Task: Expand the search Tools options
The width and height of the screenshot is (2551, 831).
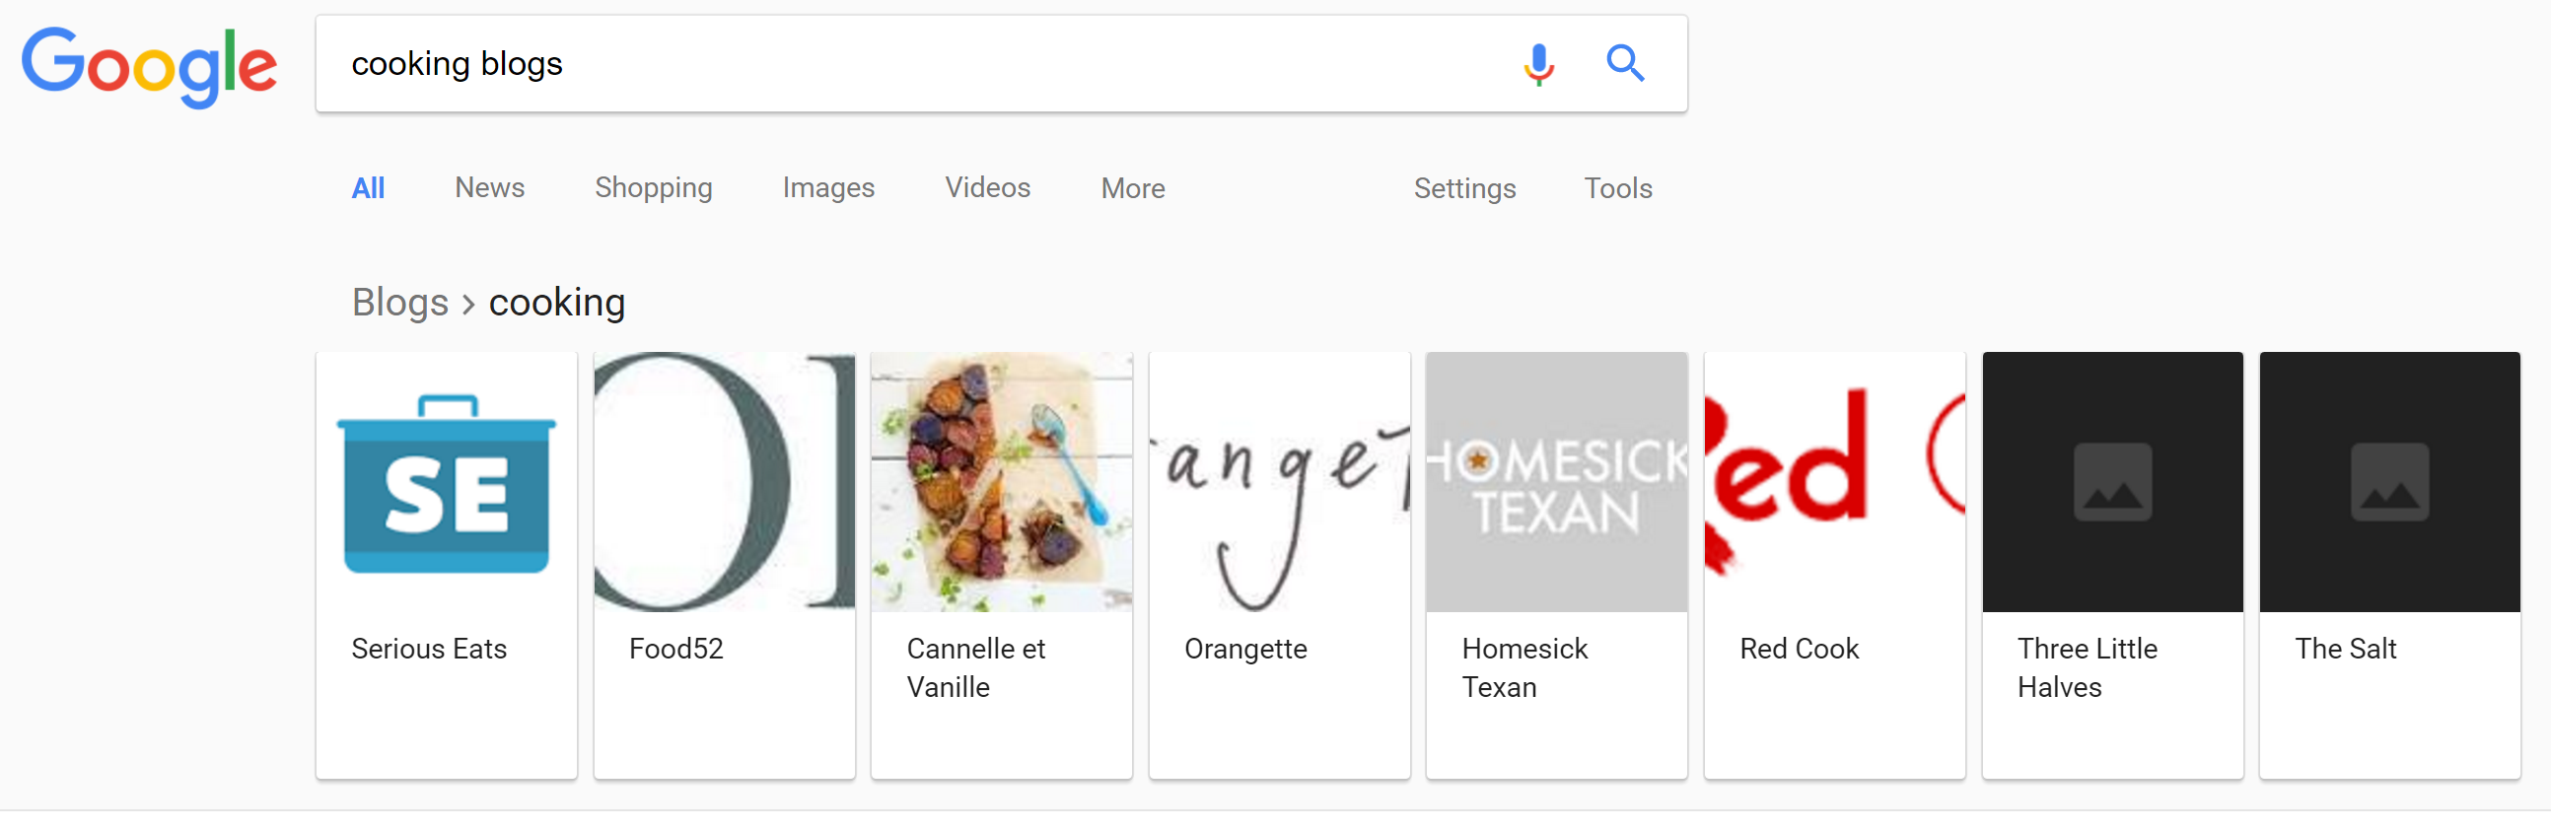Action: coord(1618,188)
